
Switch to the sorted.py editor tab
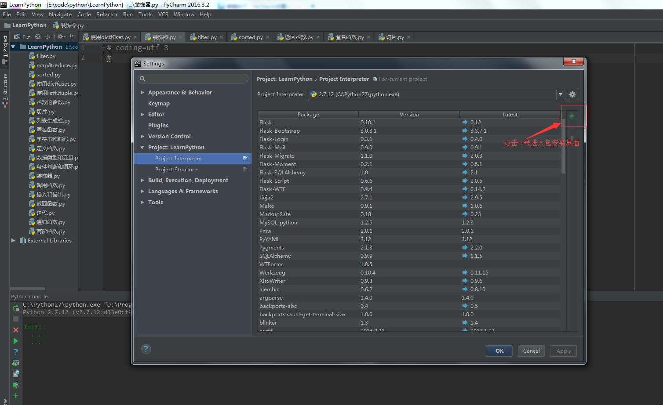coord(250,37)
